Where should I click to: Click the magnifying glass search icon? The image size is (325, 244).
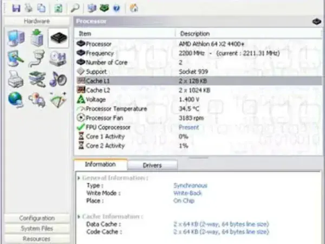[x=75, y=8]
